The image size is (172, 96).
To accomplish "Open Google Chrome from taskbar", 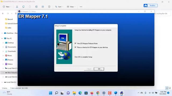I will (98, 93).
